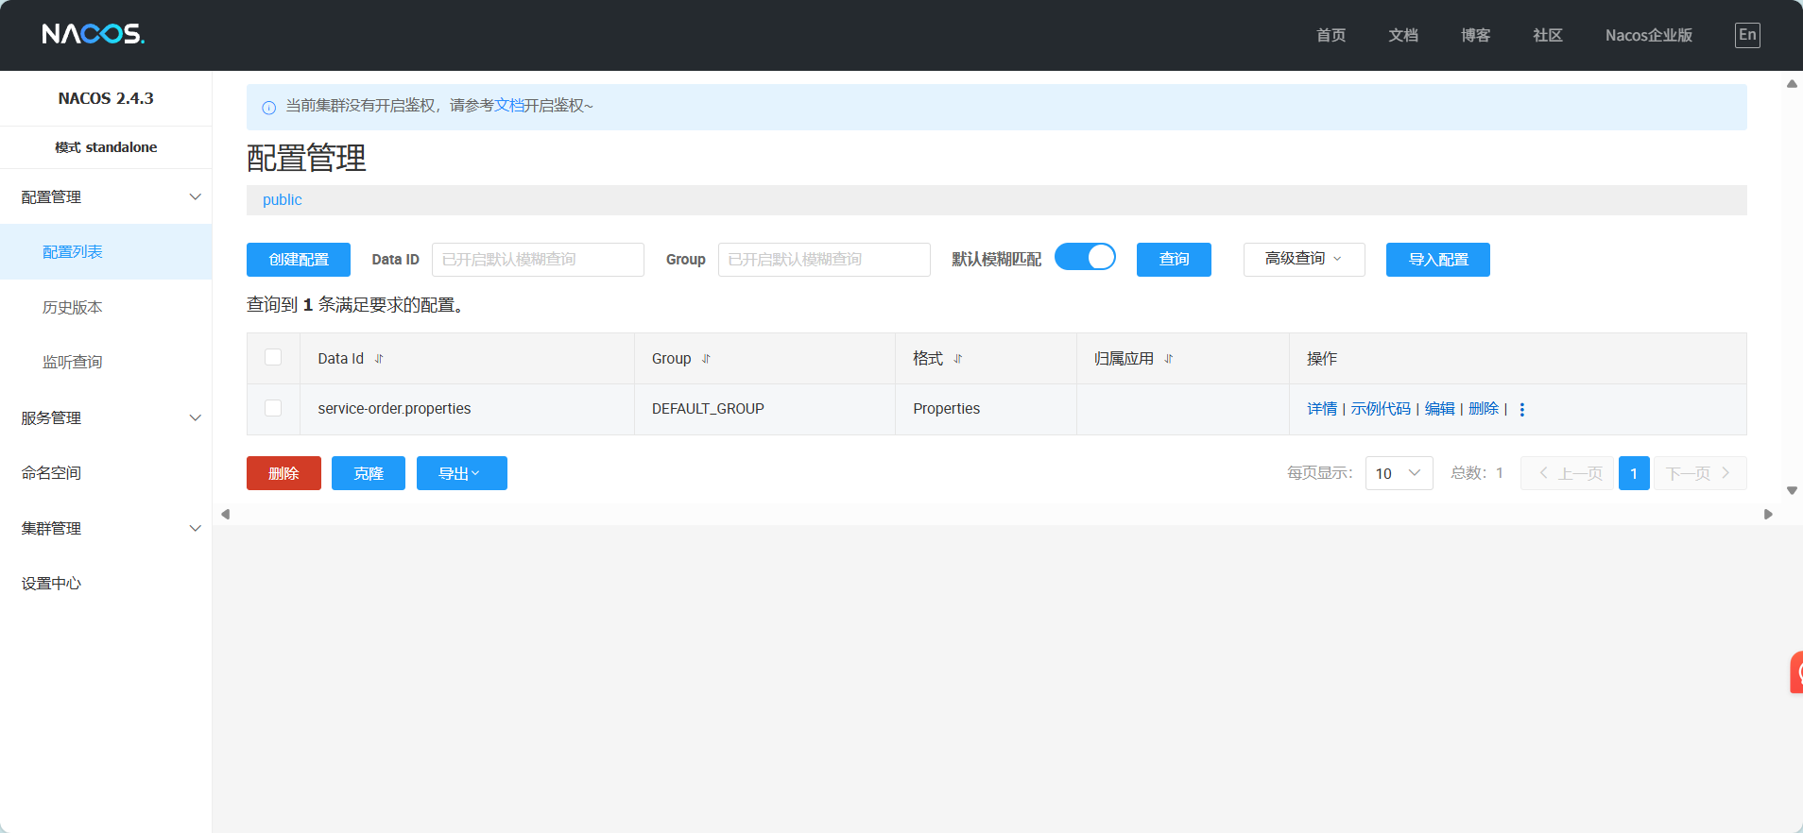Switch language with the En icon

1746,35
